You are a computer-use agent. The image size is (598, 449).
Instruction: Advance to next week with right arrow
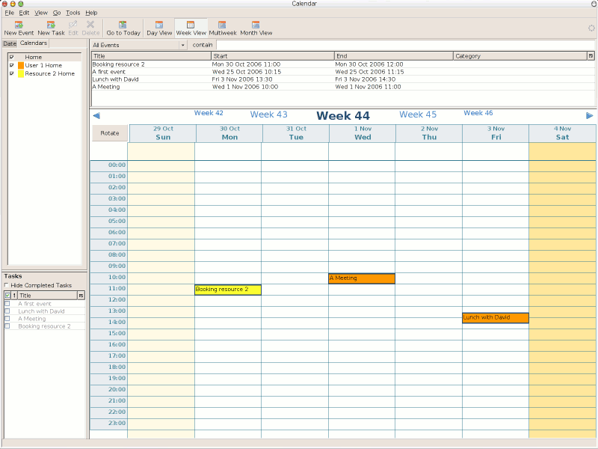(590, 115)
